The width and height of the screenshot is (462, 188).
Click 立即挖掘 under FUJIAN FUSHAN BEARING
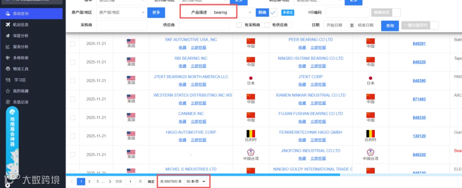[318, 121]
